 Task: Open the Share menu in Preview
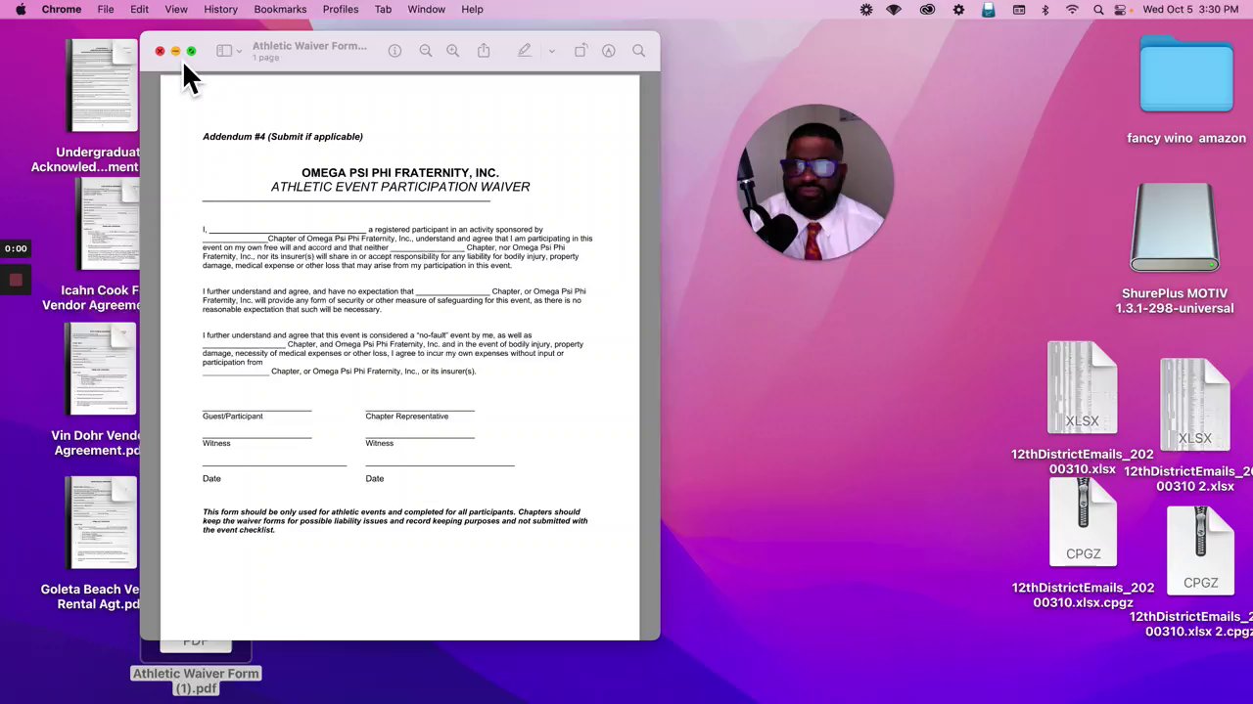pyautogui.click(x=484, y=51)
